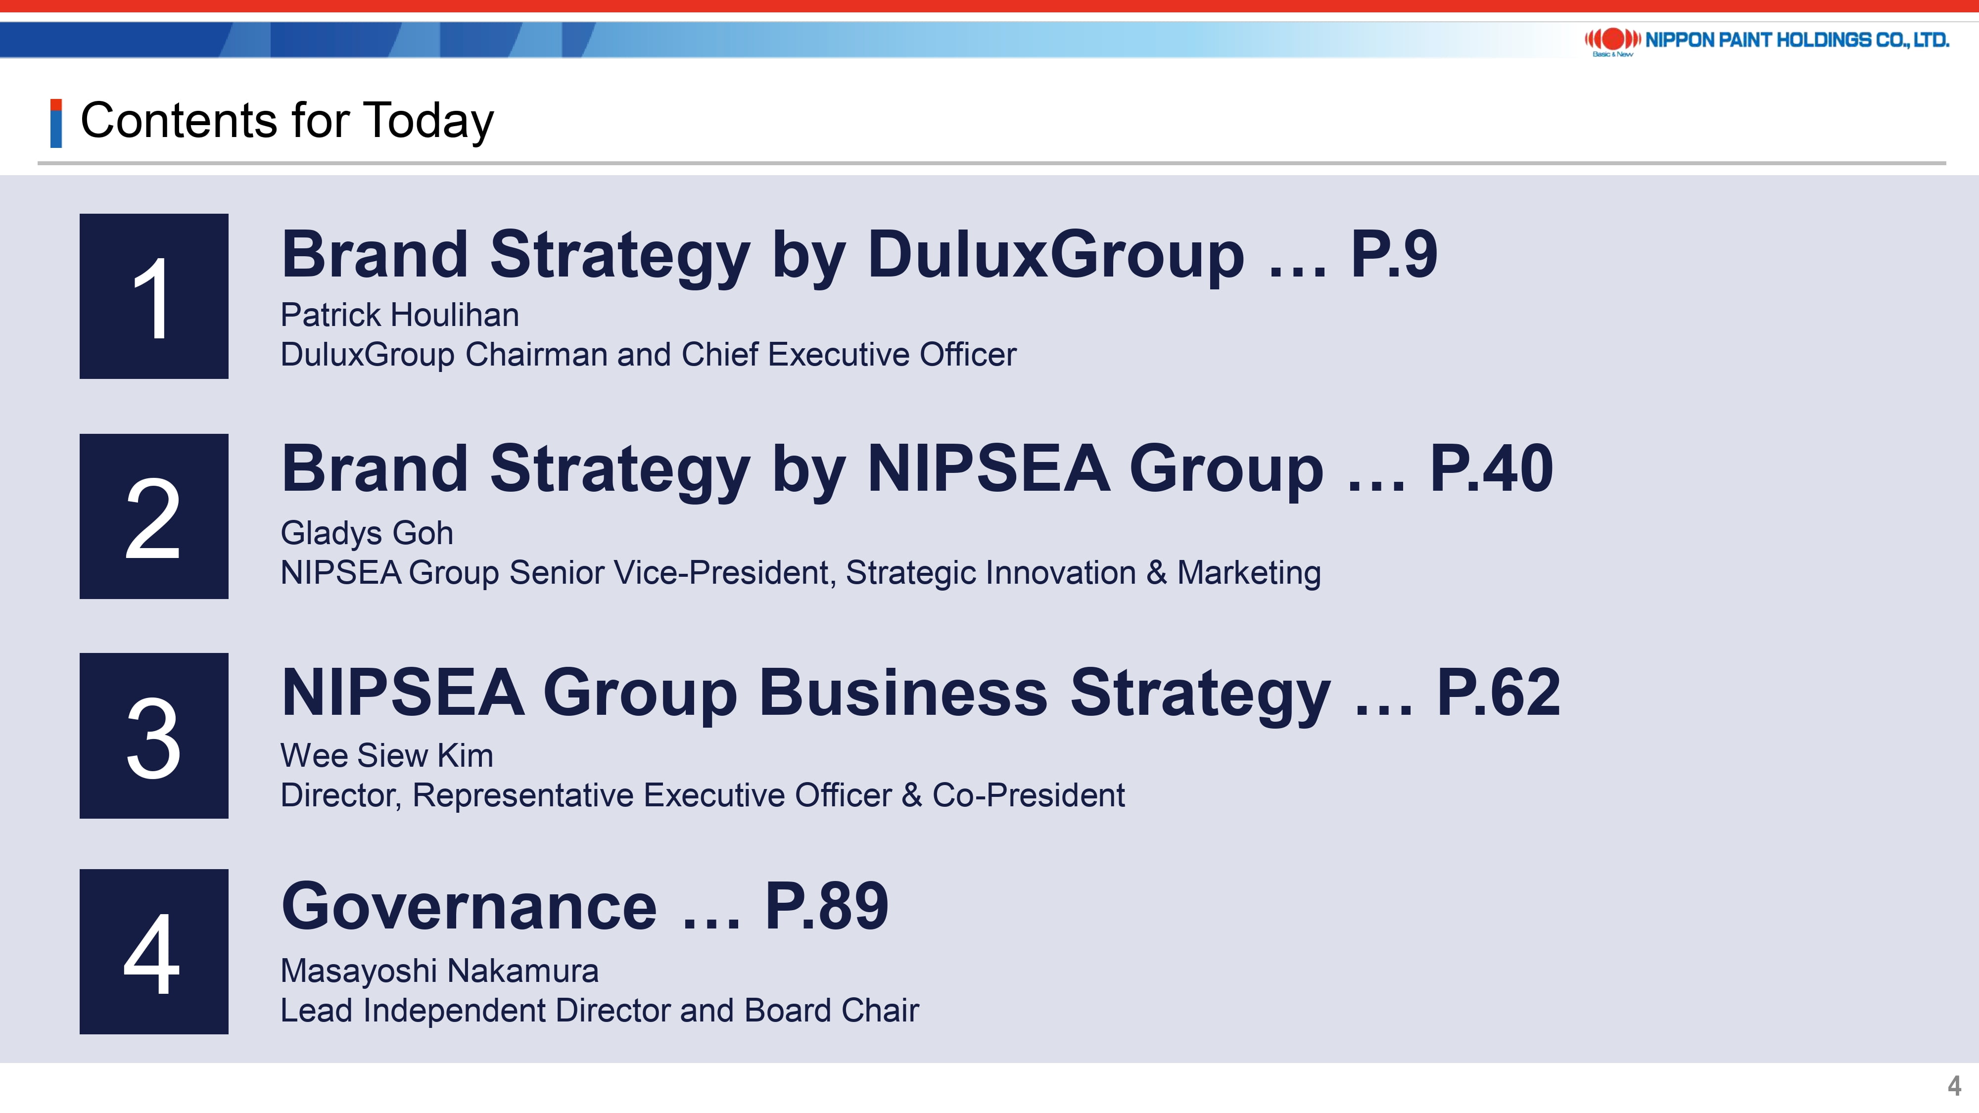Open NIPSEA Group Business Strategy heading
The image size is (1979, 1113).
(x=920, y=693)
